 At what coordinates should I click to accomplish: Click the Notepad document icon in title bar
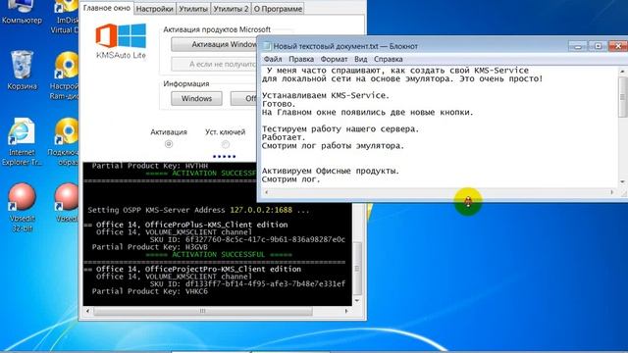(x=267, y=46)
